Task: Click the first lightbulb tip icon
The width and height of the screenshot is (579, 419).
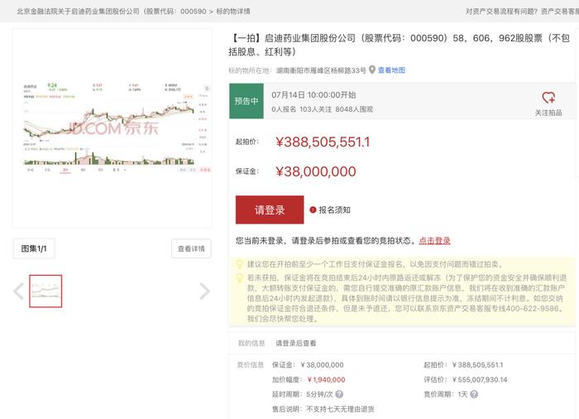Action: [x=239, y=264]
